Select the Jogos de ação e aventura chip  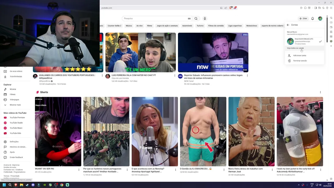coord(167,26)
